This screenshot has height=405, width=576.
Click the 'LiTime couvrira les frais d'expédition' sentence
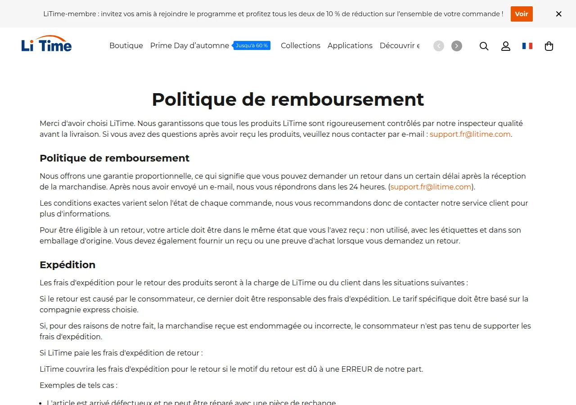(x=231, y=369)
